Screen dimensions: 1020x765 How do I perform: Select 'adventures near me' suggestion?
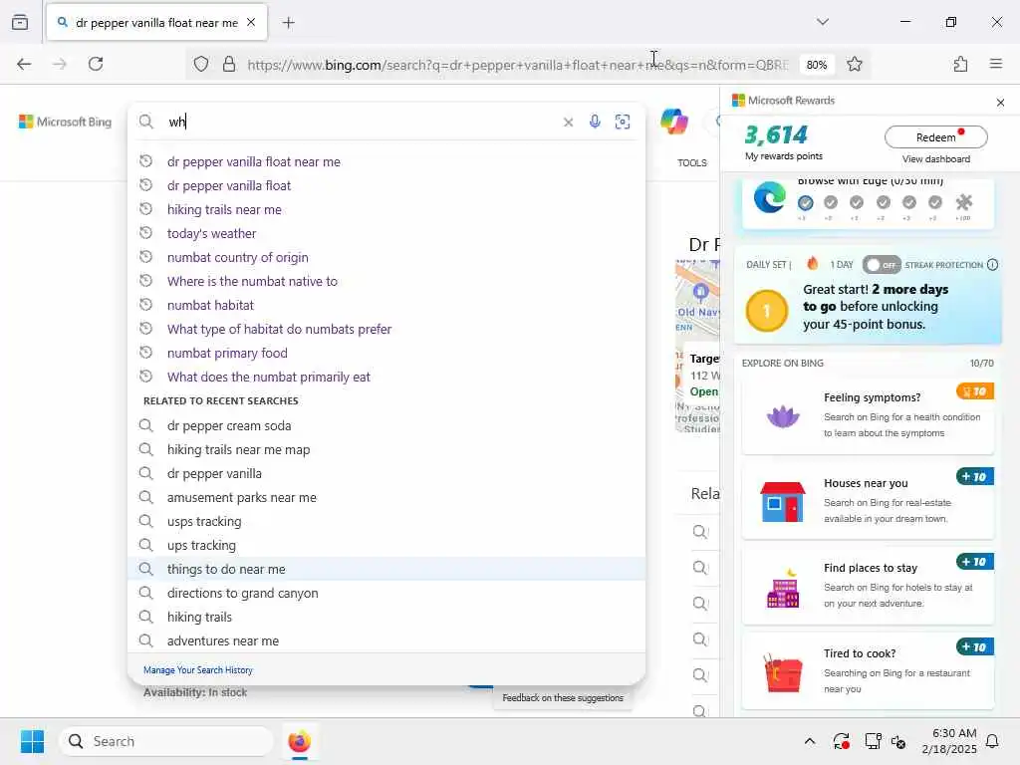386,640
